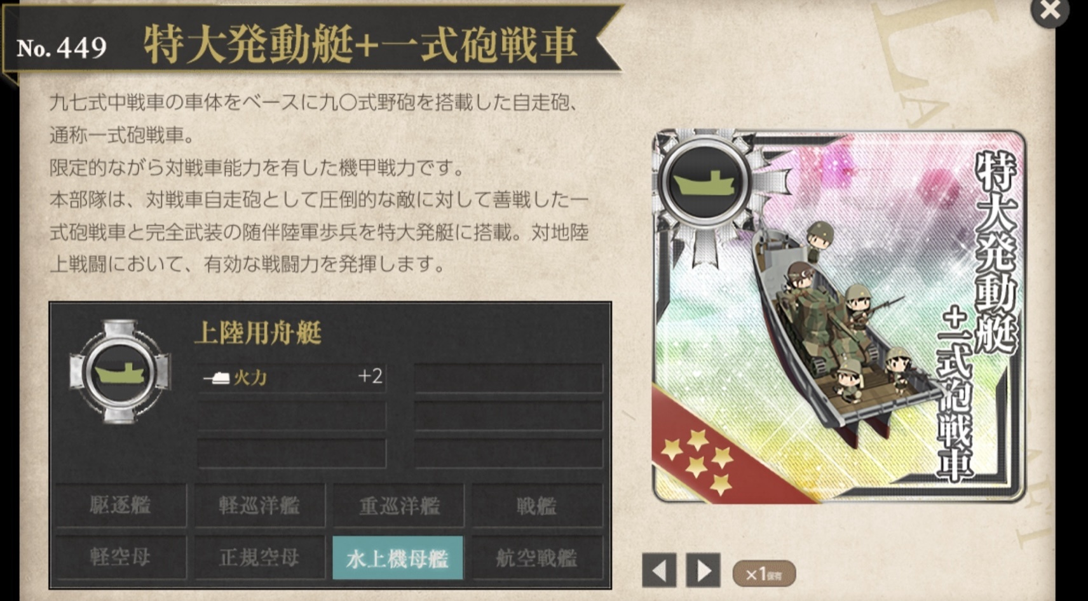
Task: Close the equipment detail window
Action: tap(1050, 11)
